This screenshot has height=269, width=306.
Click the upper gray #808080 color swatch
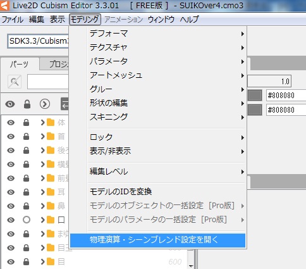click(x=255, y=96)
